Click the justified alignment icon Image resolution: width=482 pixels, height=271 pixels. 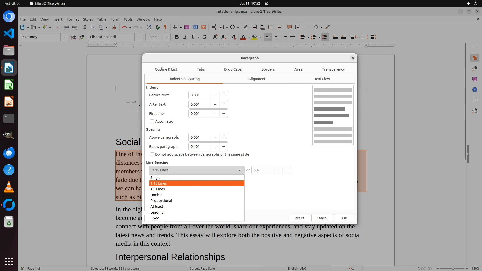(293, 37)
